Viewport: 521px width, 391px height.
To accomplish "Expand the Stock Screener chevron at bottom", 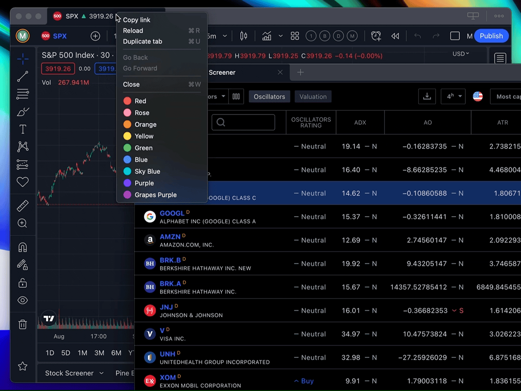I will click(101, 373).
